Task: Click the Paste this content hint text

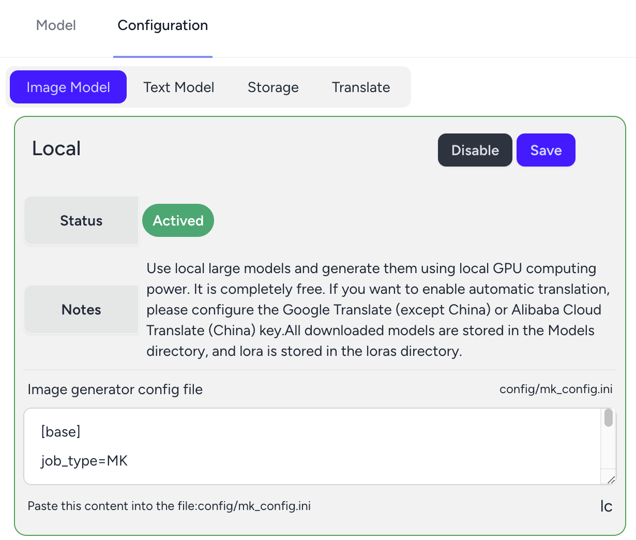Action: [x=169, y=506]
